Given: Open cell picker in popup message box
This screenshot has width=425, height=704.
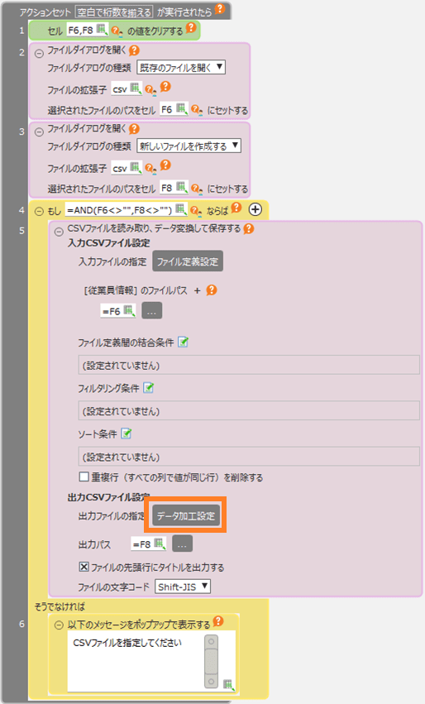Looking at the screenshot, I should coord(228,684).
